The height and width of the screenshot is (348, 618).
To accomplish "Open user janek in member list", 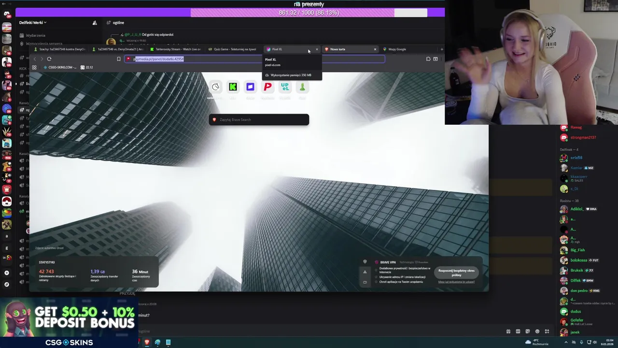I will coord(576,332).
